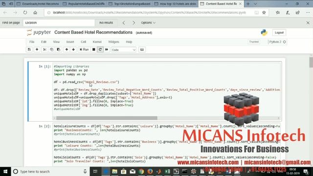
Task: Rename notebook title Content Based Hotel Recommendations
Action: tap(93, 32)
